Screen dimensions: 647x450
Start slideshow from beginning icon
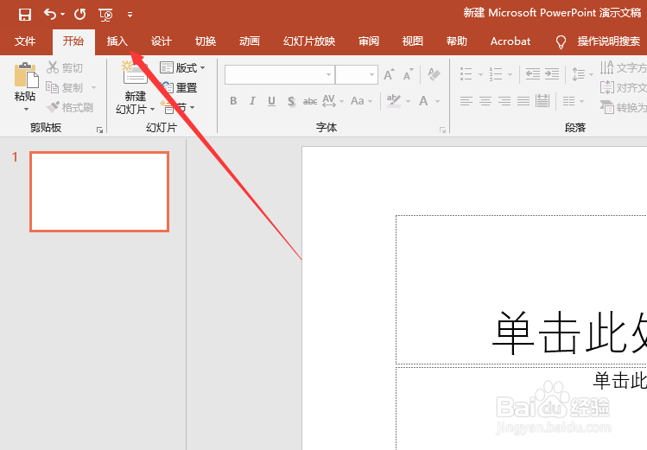point(105,16)
